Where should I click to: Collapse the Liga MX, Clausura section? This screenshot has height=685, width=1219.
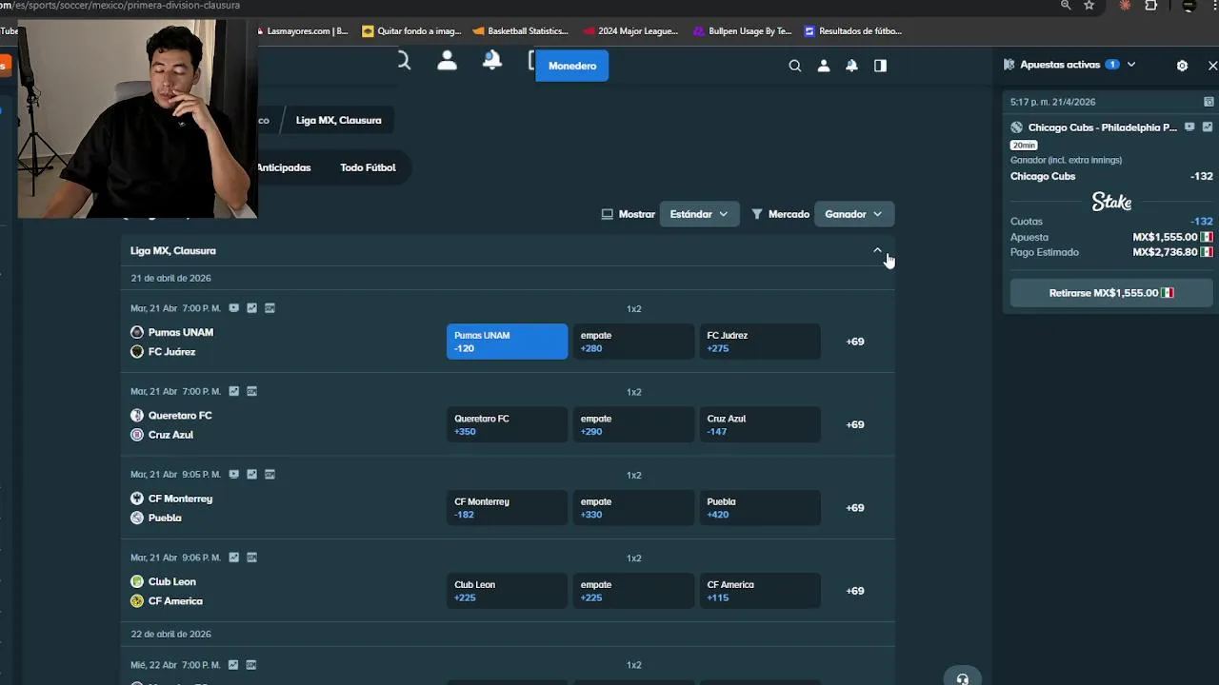coord(877,250)
